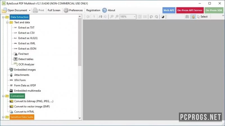Click the green On-Prem SDK button
The width and height of the screenshot is (225, 126).
tap(214, 10)
